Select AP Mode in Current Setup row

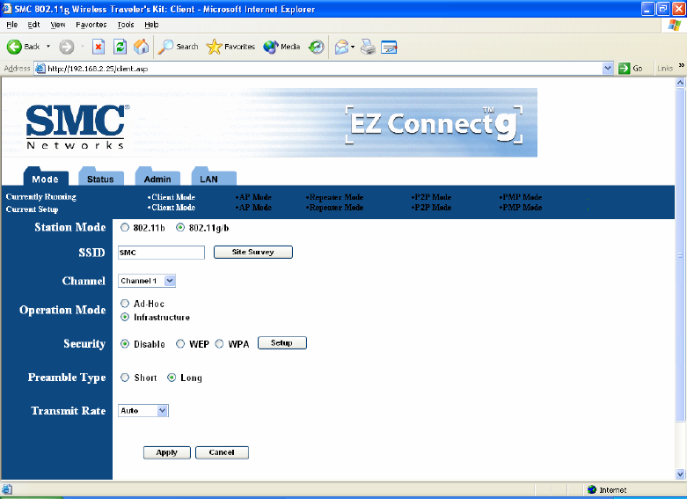coord(253,208)
